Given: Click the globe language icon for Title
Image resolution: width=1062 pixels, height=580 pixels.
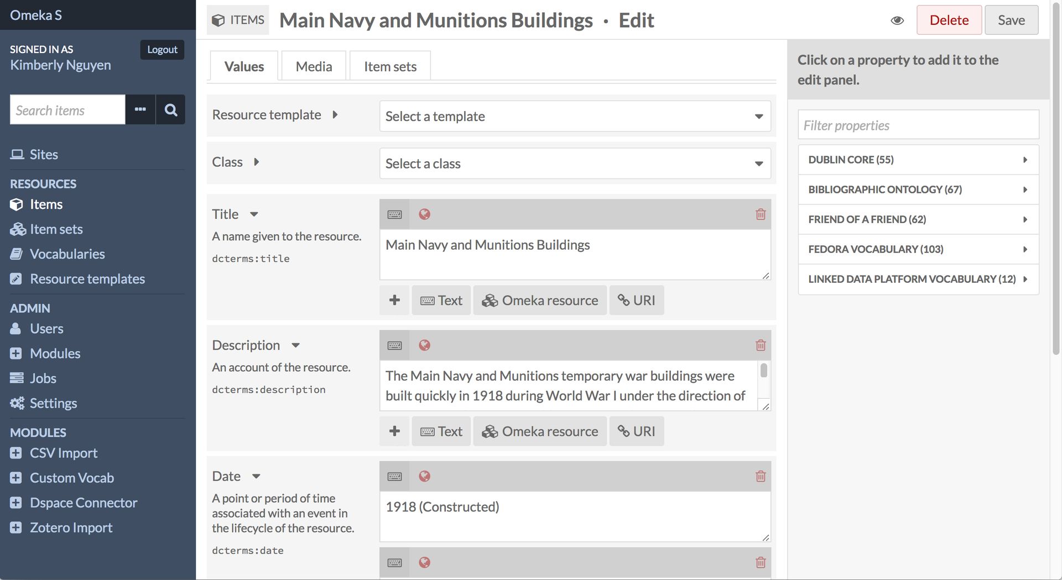Looking at the screenshot, I should (424, 214).
